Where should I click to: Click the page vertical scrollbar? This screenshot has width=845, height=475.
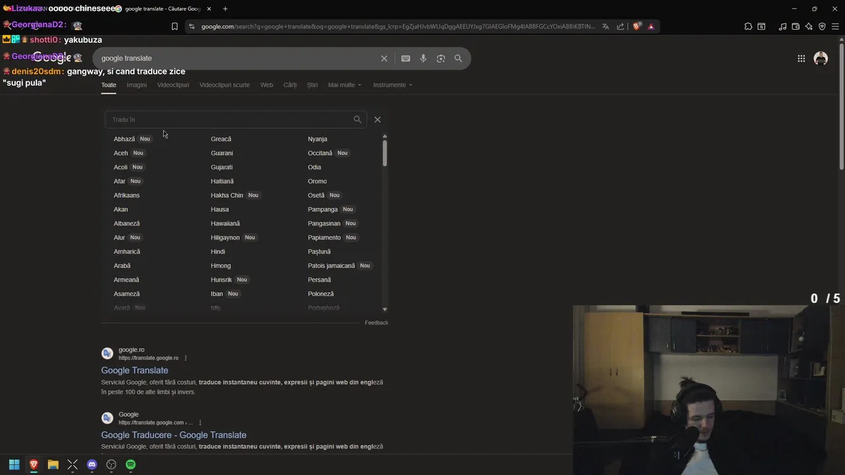(x=841, y=106)
